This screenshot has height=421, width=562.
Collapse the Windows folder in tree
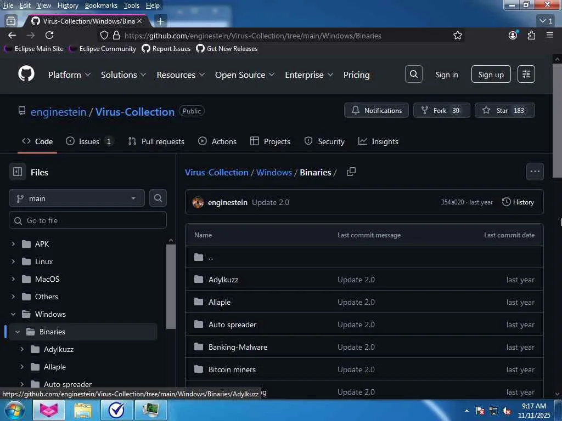(13, 314)
